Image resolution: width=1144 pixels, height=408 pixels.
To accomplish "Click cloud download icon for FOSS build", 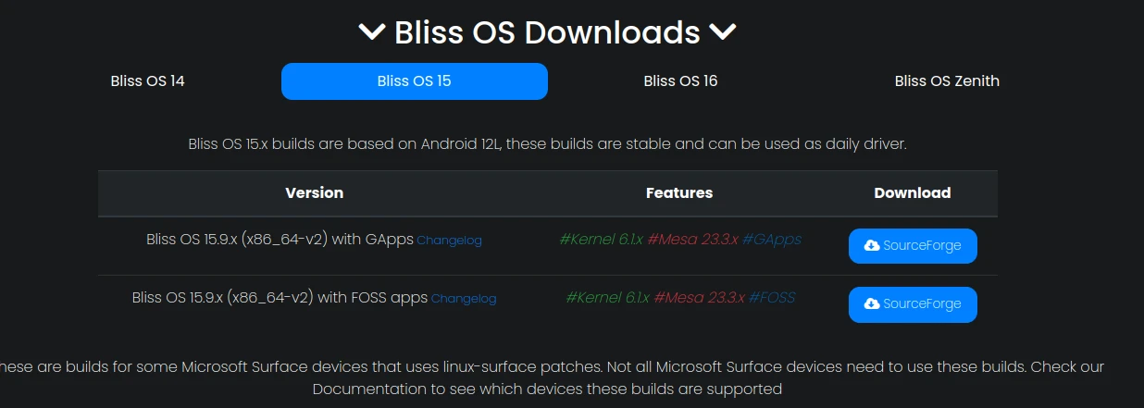I will pos(872,304).
